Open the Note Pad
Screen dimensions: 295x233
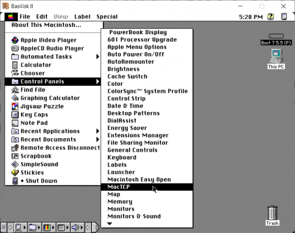pos(53,123)
